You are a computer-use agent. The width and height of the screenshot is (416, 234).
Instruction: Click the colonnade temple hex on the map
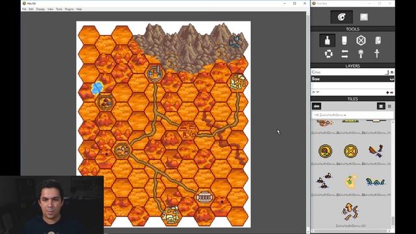tap(204, 198)
